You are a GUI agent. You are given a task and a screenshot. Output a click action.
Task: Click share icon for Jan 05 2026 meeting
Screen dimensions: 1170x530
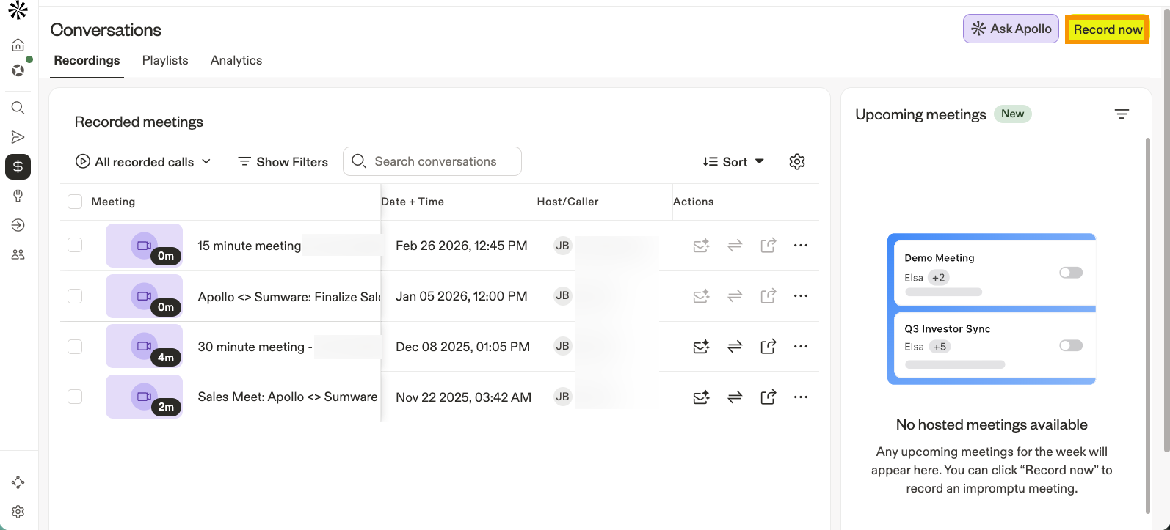[x=768, y=296]
